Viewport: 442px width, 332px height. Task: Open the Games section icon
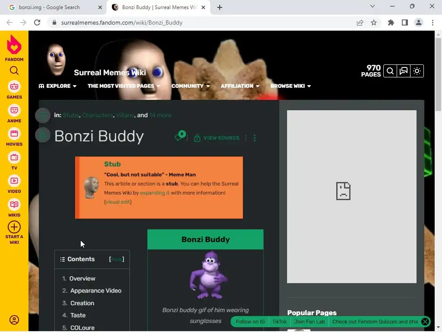[x=14, y=86]
